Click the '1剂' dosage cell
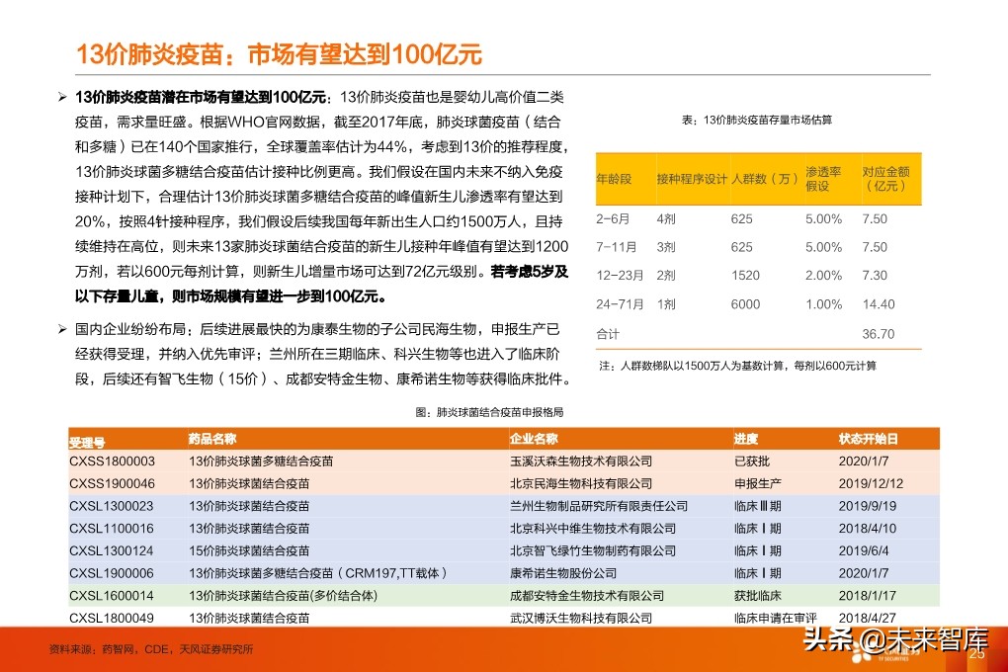This screenshot has height=672, width=1008. coord(666,304)
